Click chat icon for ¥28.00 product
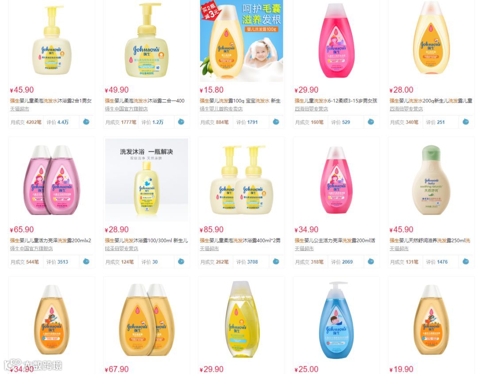 [466, 122]
